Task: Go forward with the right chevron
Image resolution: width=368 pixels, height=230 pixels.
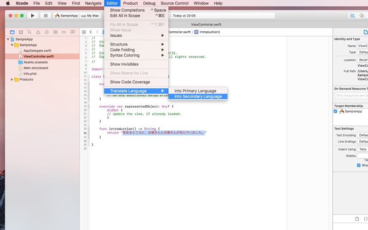Action: (x=97, y=32)
